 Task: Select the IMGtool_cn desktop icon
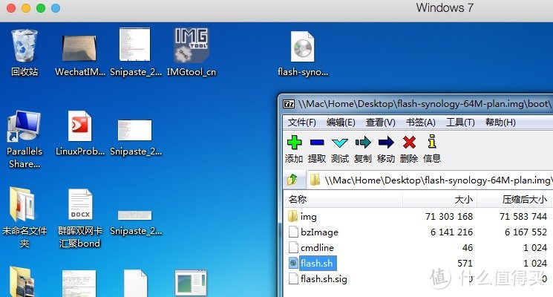pyautogui.click(x=192, y=52)
